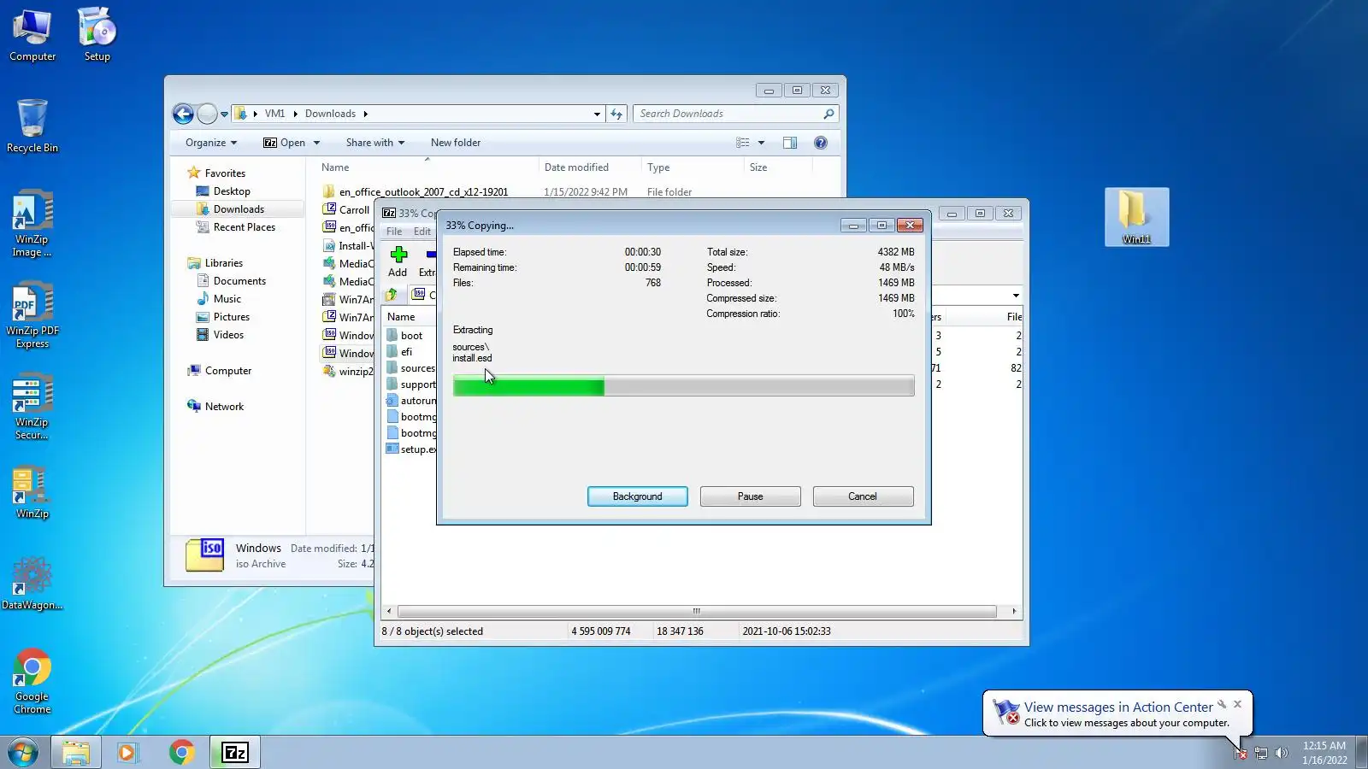Select the Google Chrome desktop shortcut
The width and height of the screenshot is (1368, 769).
coord(32,681)
